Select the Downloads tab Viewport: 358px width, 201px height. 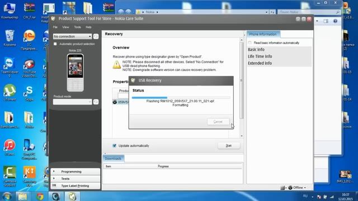pyautogui.click(x=113, y=159)
